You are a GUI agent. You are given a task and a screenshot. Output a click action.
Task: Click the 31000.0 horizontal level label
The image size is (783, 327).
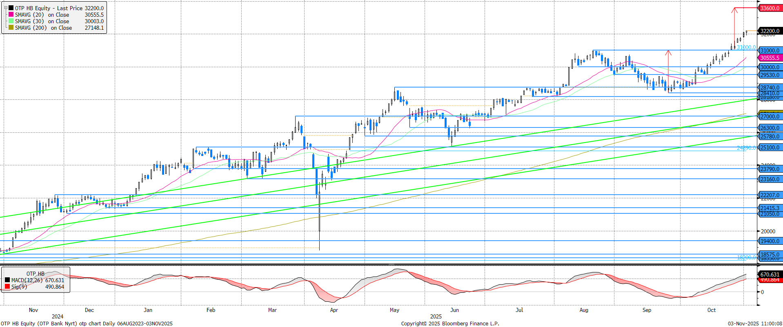click(770, 51)
